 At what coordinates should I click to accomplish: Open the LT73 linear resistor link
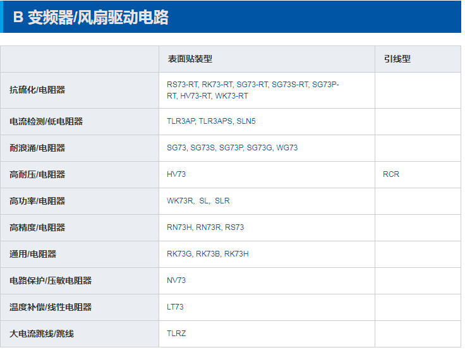pos(175,307)
